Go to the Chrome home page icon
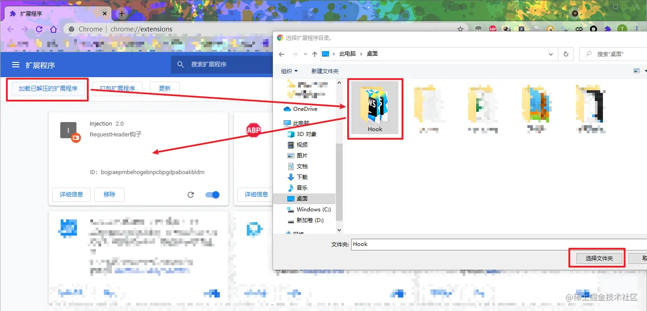 click(54, 29)
